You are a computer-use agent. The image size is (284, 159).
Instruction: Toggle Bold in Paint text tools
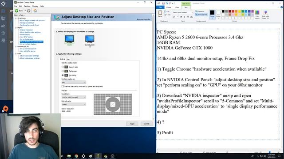pyautogui.click(x=181, y=17)
